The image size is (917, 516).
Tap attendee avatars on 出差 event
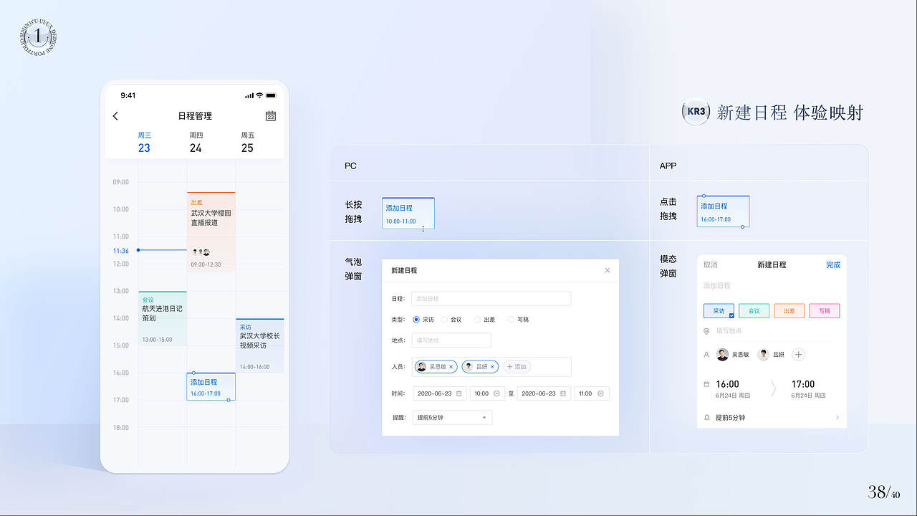click(x=201, y=252)
